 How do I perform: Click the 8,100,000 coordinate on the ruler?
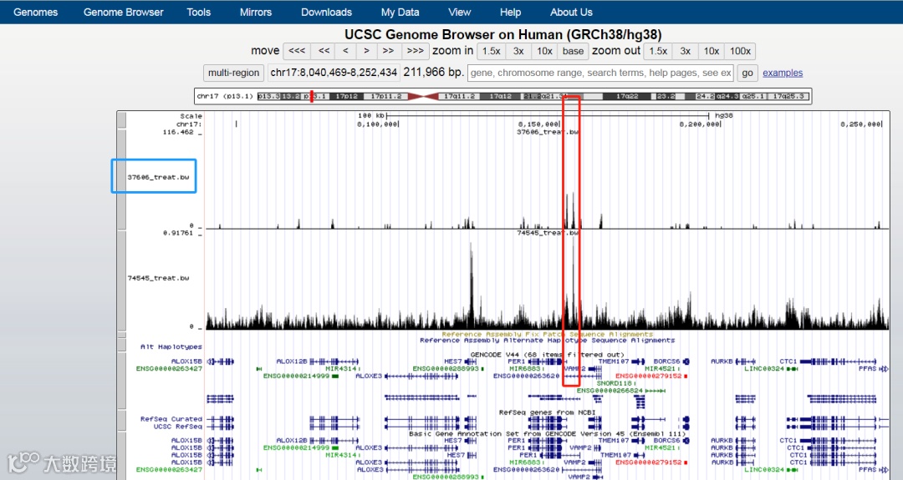click(x=377, y=124)
